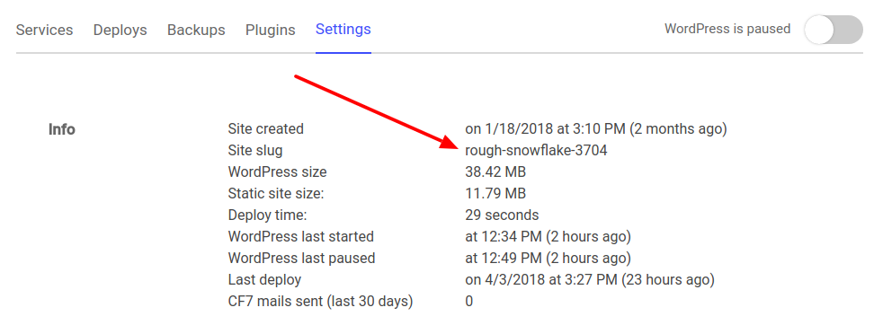Screen dimensions: 874x334
Task: Click the deploy time 29 seconds value
Action: [502, 215]
